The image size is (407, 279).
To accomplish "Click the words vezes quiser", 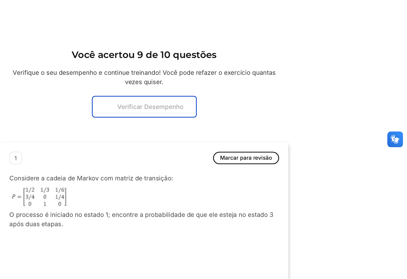I will (x=144, y=82).
